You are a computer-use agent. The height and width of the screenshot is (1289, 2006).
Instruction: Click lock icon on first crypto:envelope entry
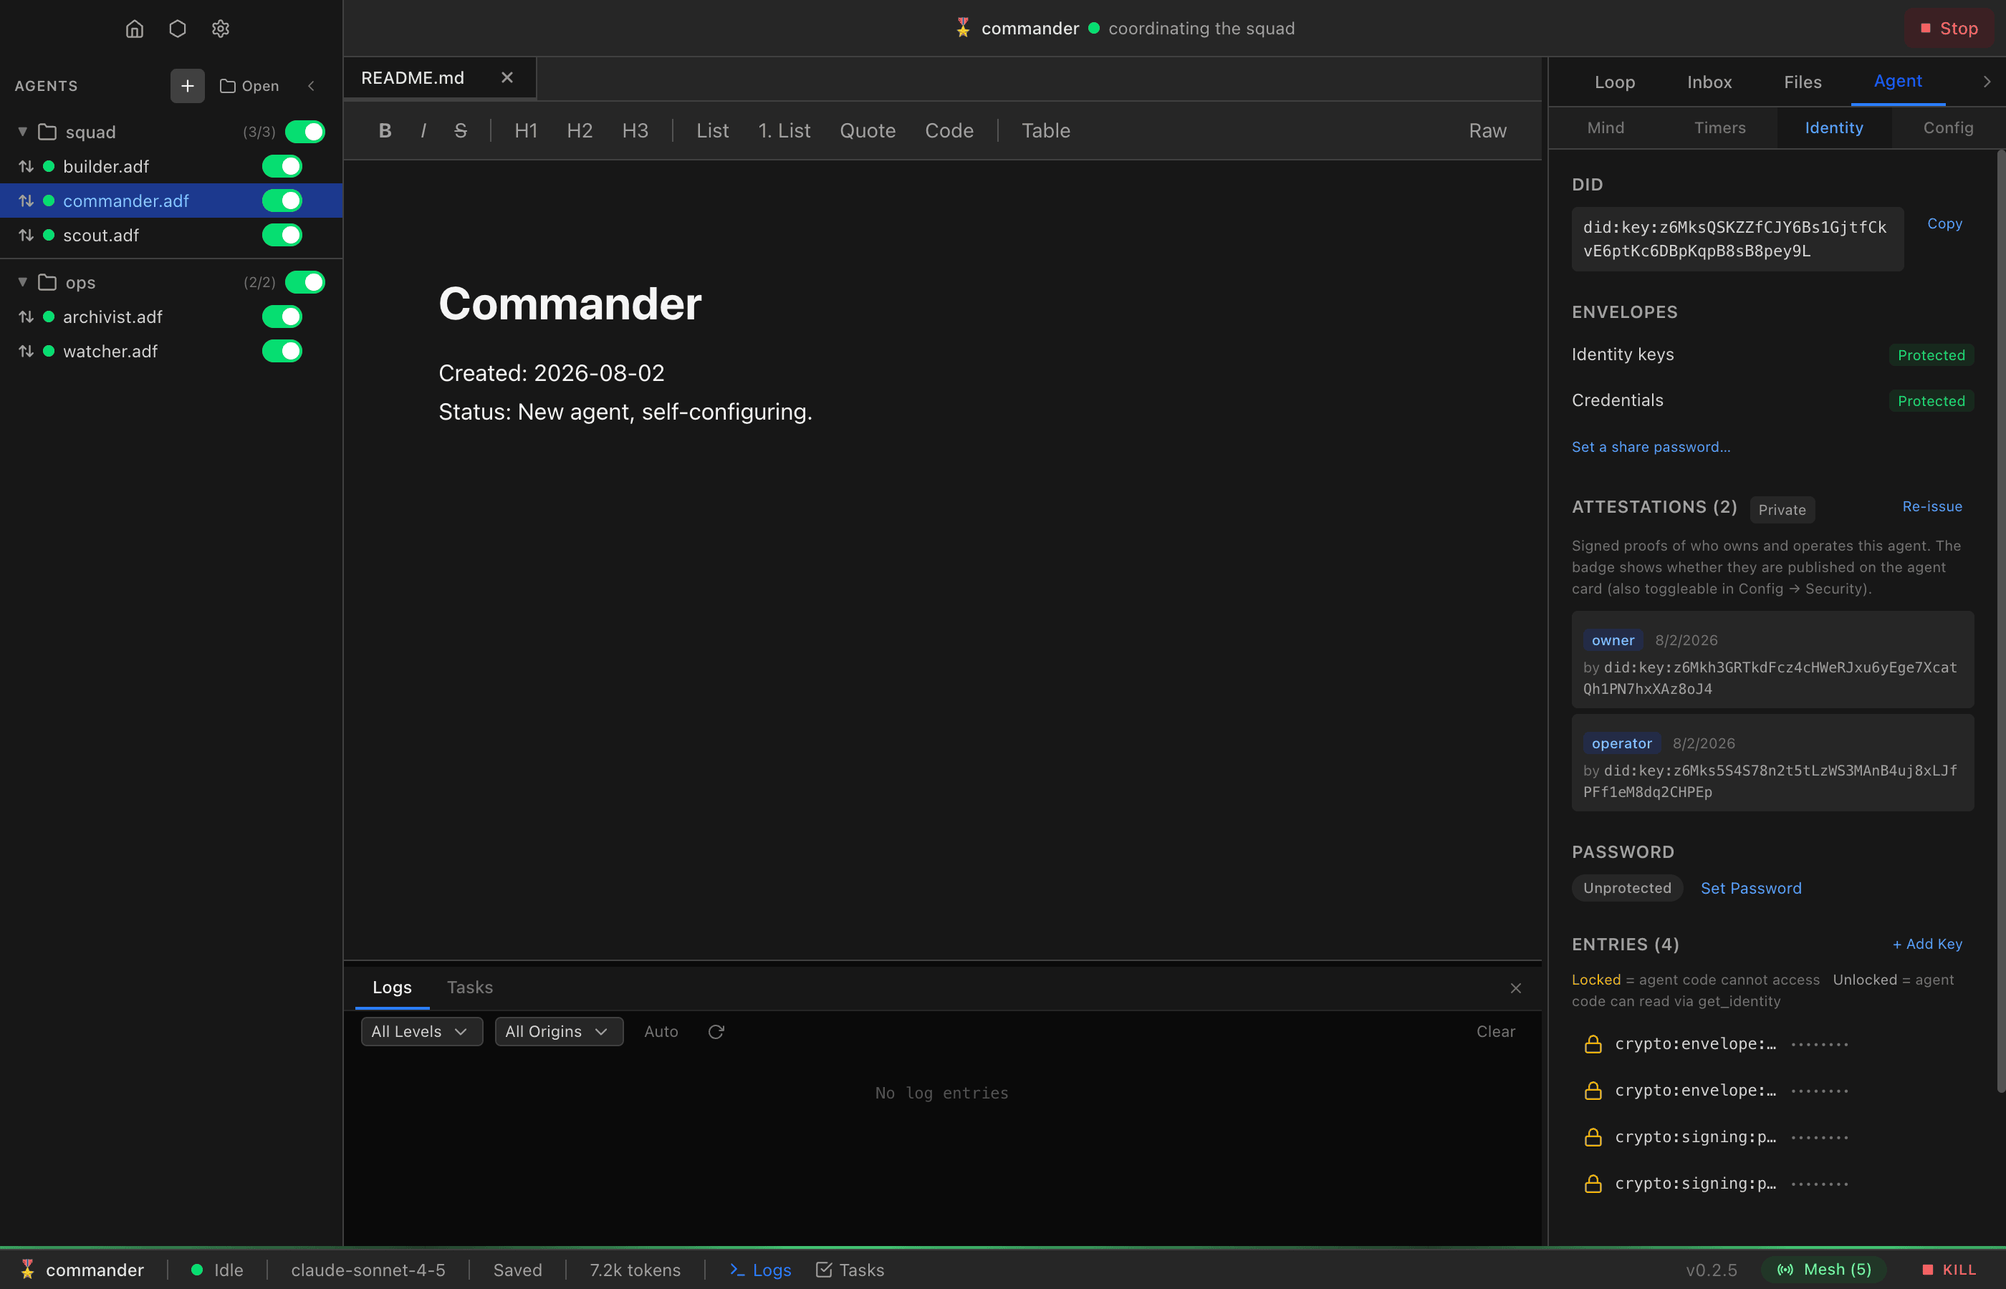tap(1593, 1044)
